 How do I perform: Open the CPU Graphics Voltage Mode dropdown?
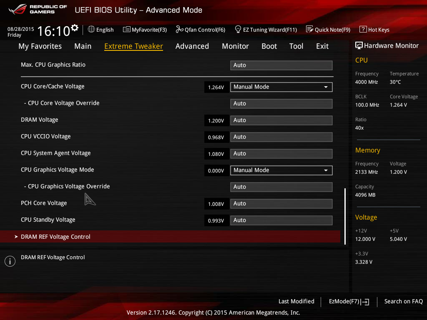coord(281,170)
